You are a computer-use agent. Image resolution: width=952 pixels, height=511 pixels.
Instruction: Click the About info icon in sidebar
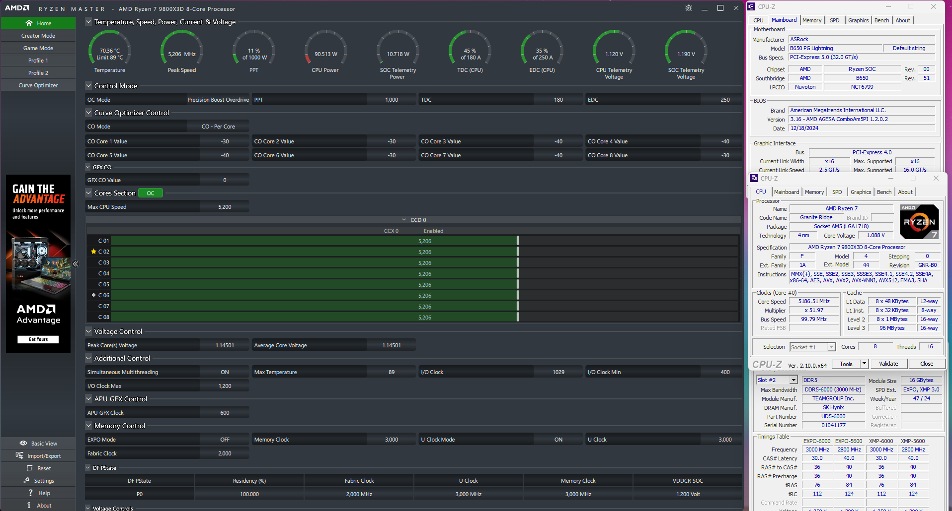pos(29,505)
